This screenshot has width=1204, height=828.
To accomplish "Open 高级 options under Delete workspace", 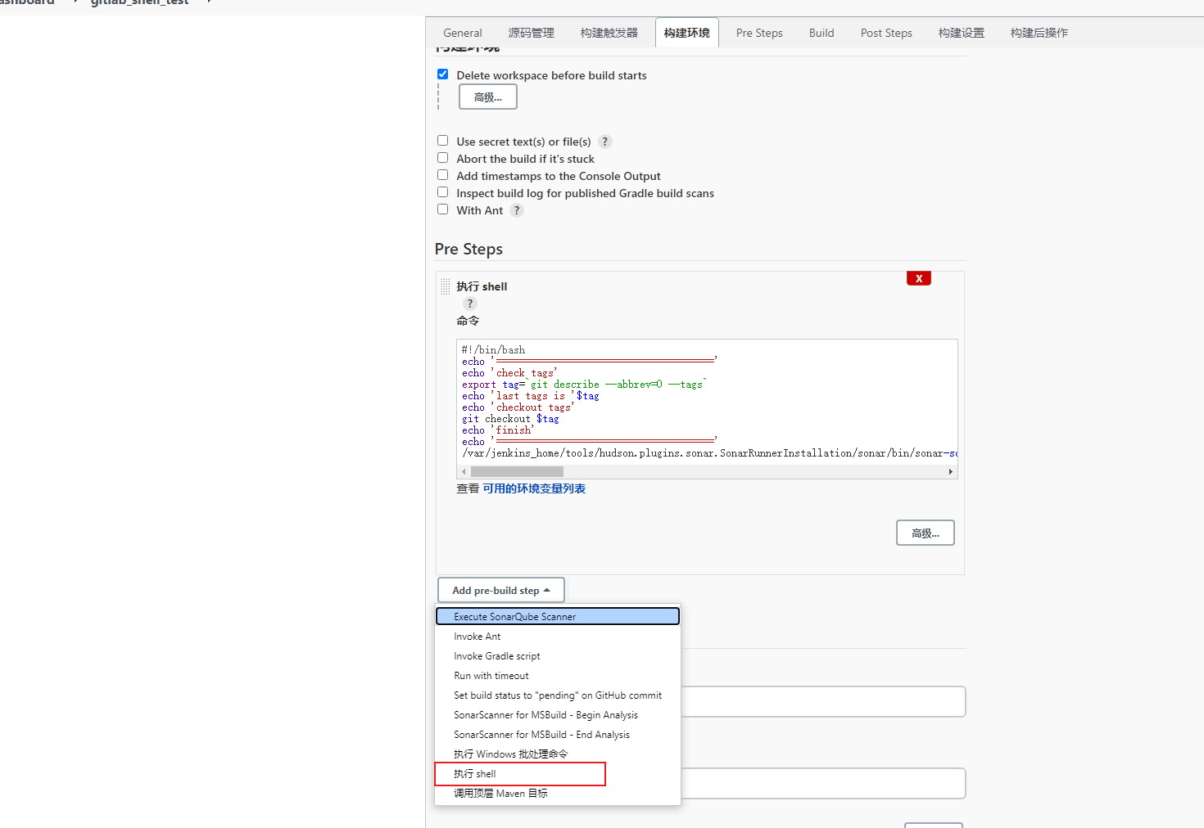I will pos(488,97).
